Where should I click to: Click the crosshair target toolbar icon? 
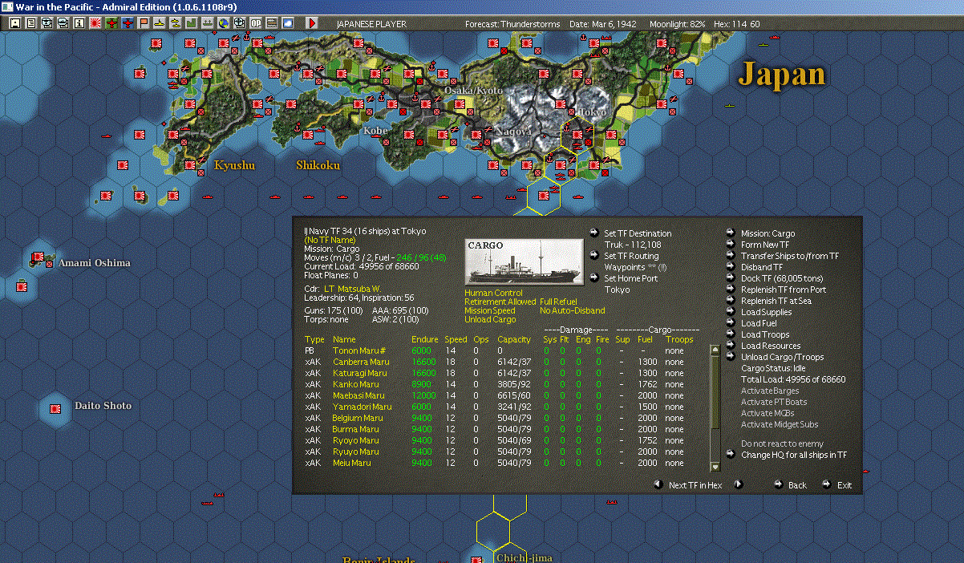coord(239,23)
